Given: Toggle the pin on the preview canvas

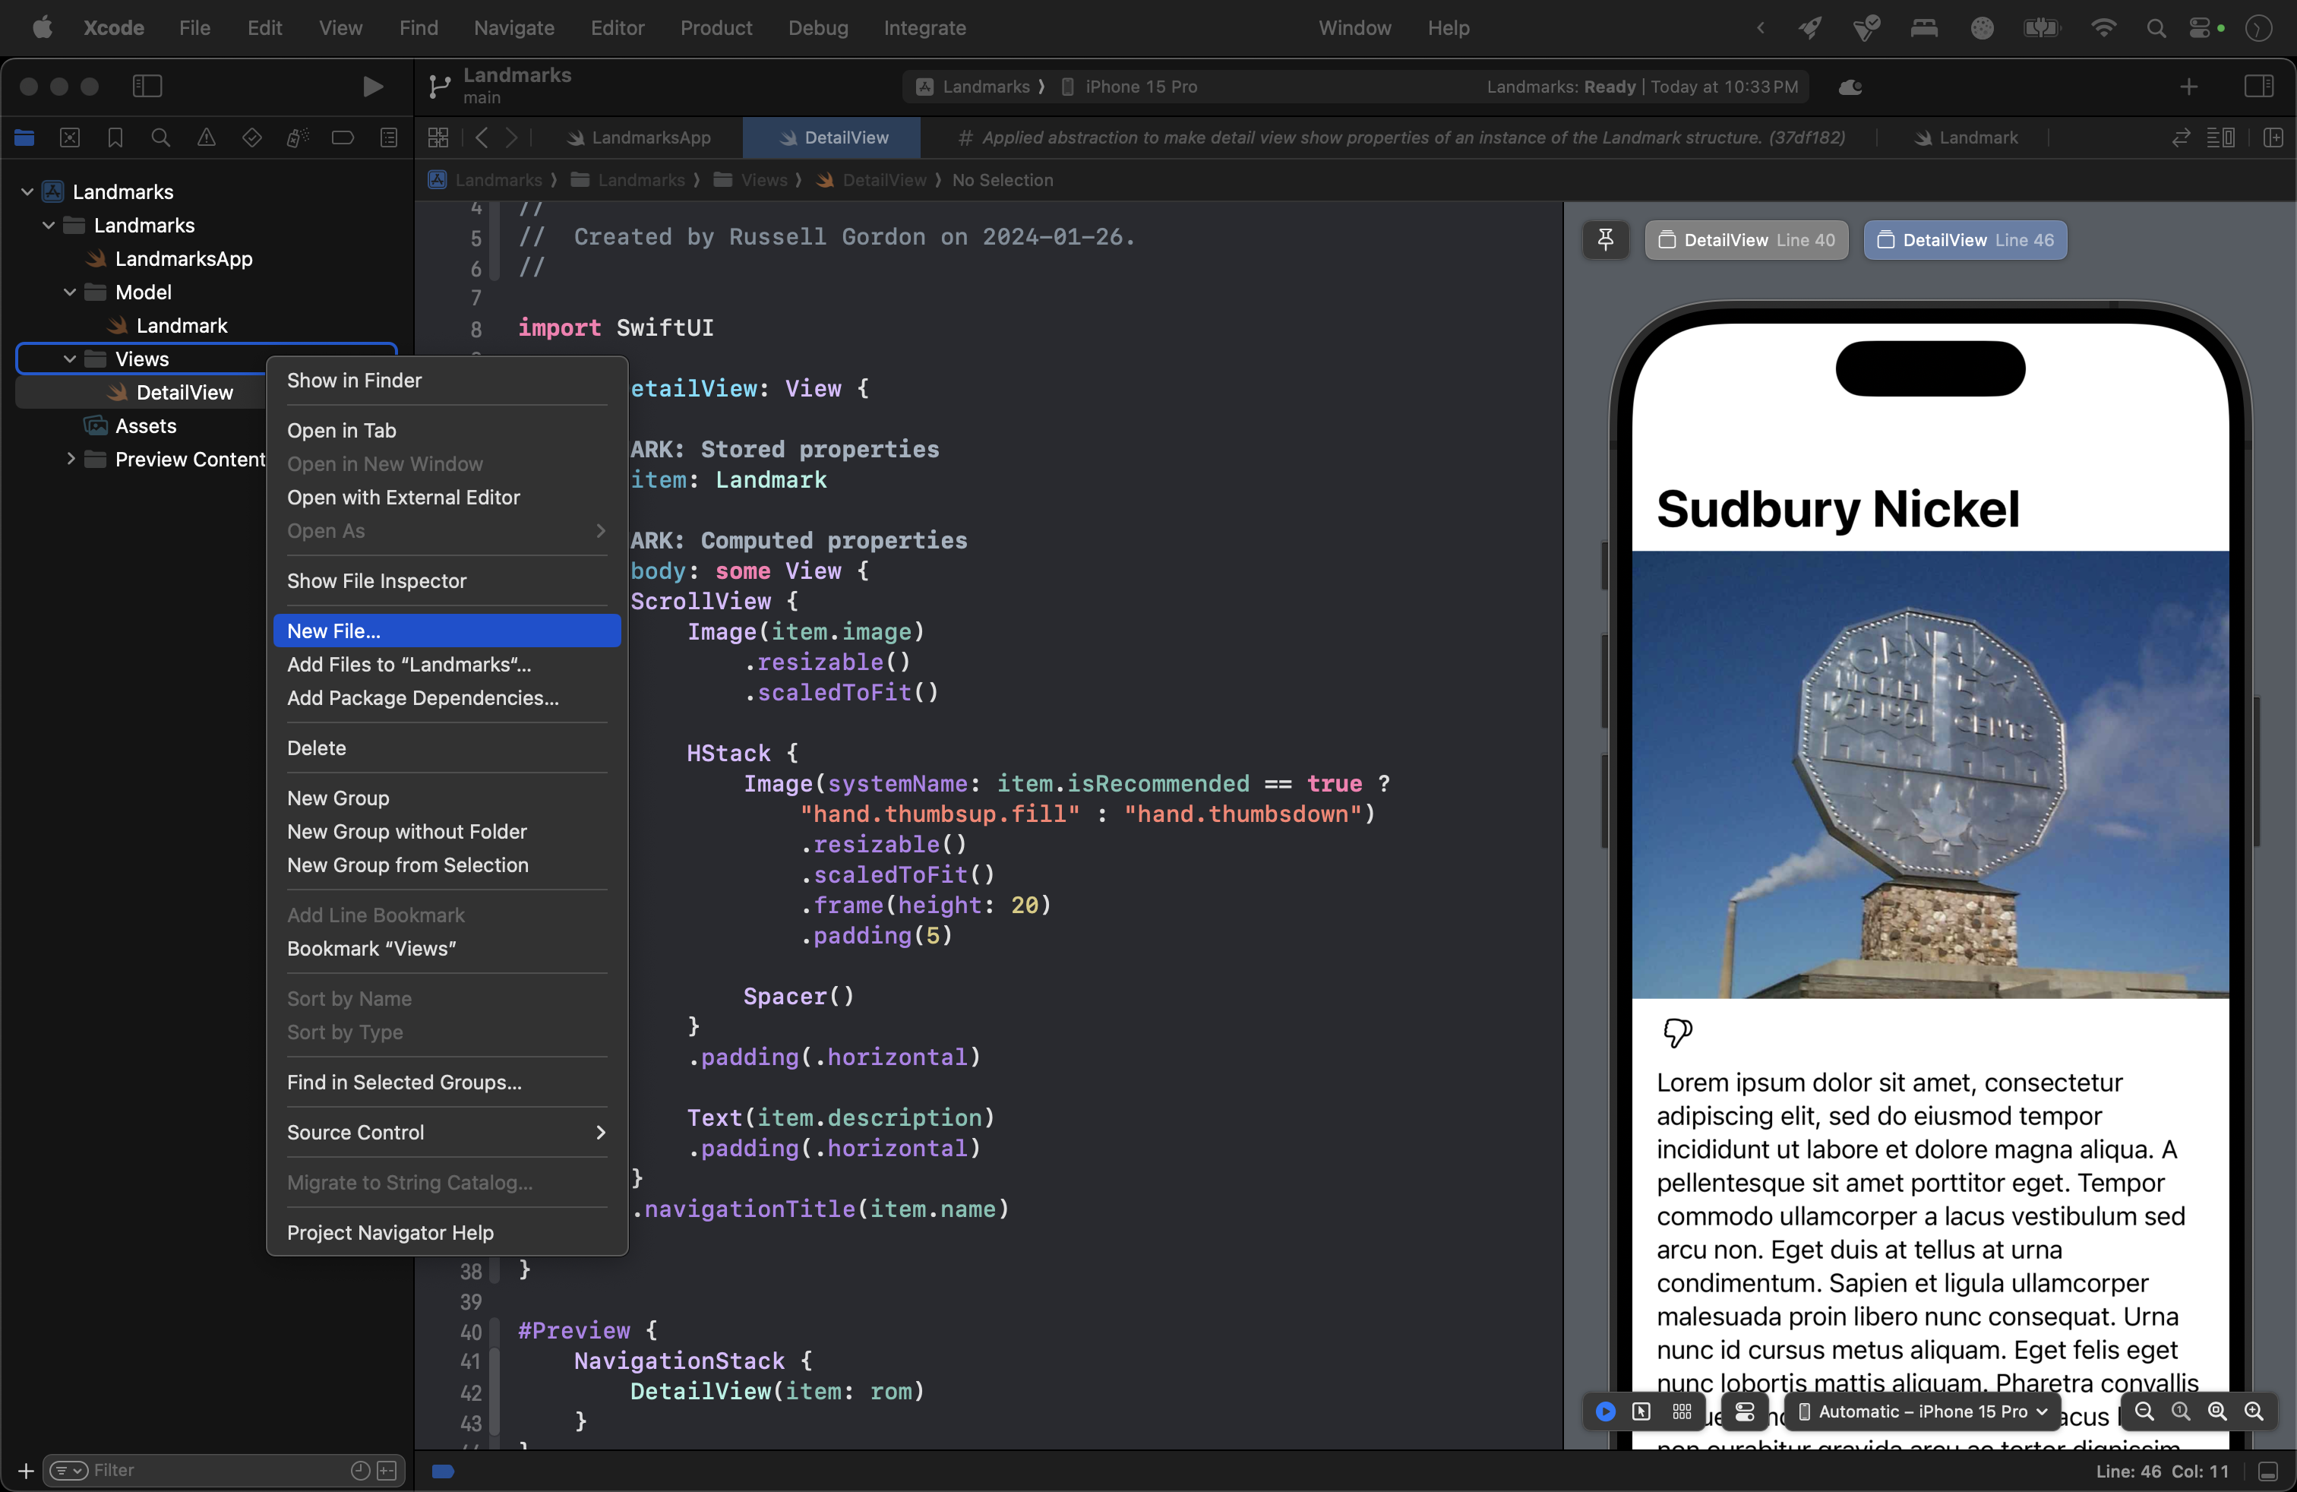Looking at the screenshot, I should pos(1605,240).
